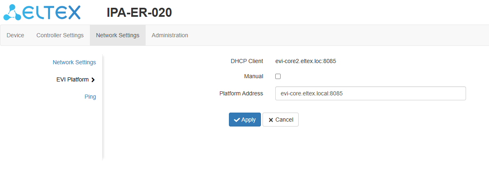Switch to the Controller Settings tab

[60, 35]
